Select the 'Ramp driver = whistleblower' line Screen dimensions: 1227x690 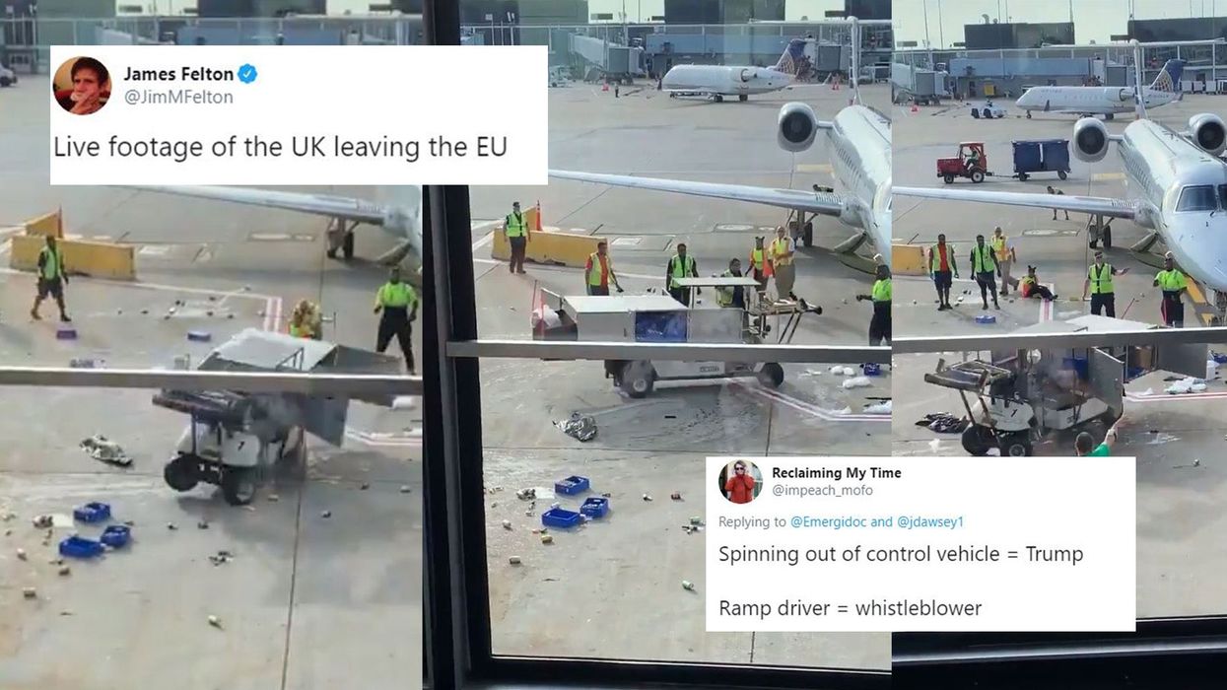tap(850, 608)
